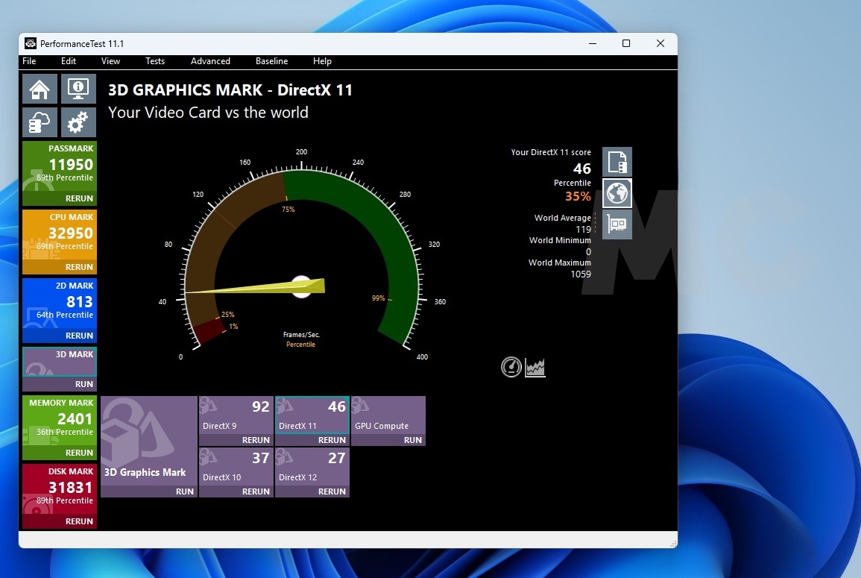Rerun the DirectX 12 test
This screenshot has height=578, width=861.
[332, 491]
